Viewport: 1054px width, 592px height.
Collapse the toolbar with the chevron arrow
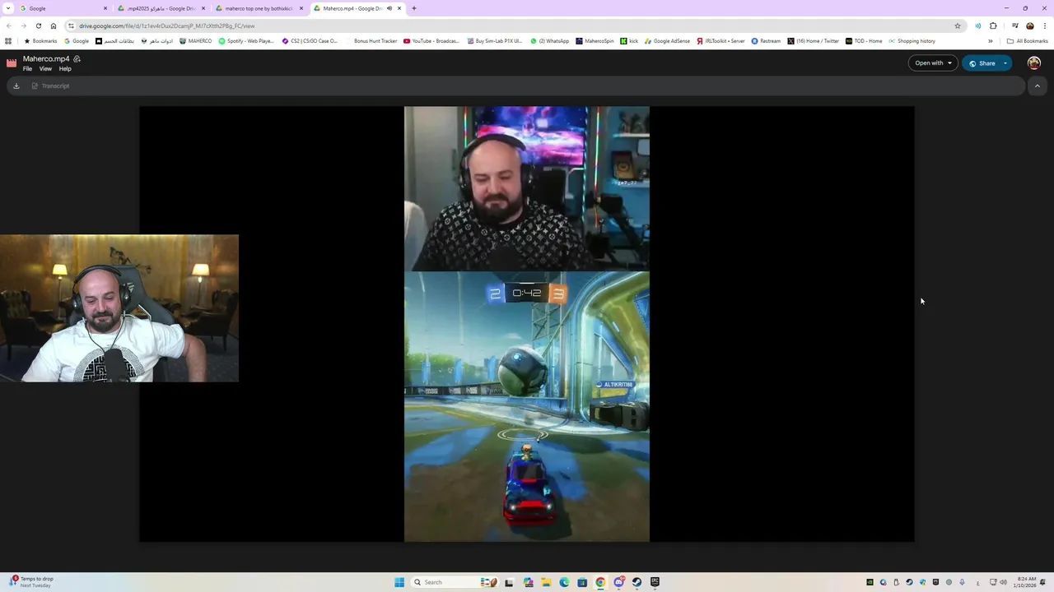pyautogui.click(x=1037, y=86)
